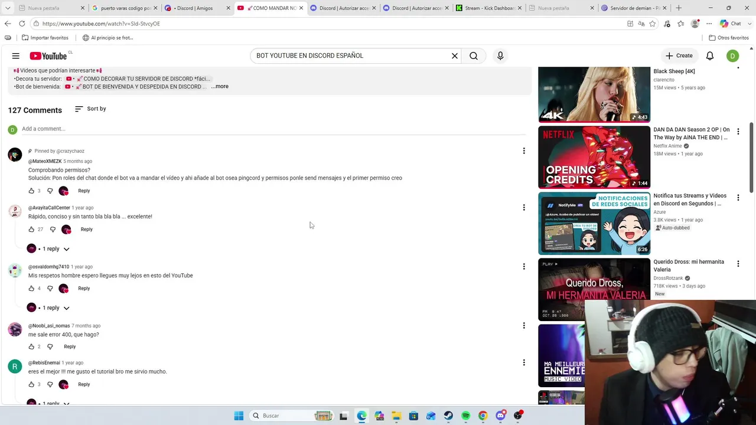
Task: Like Noobi_asi_nomas's error 400 comment
Action: [31, 346]
